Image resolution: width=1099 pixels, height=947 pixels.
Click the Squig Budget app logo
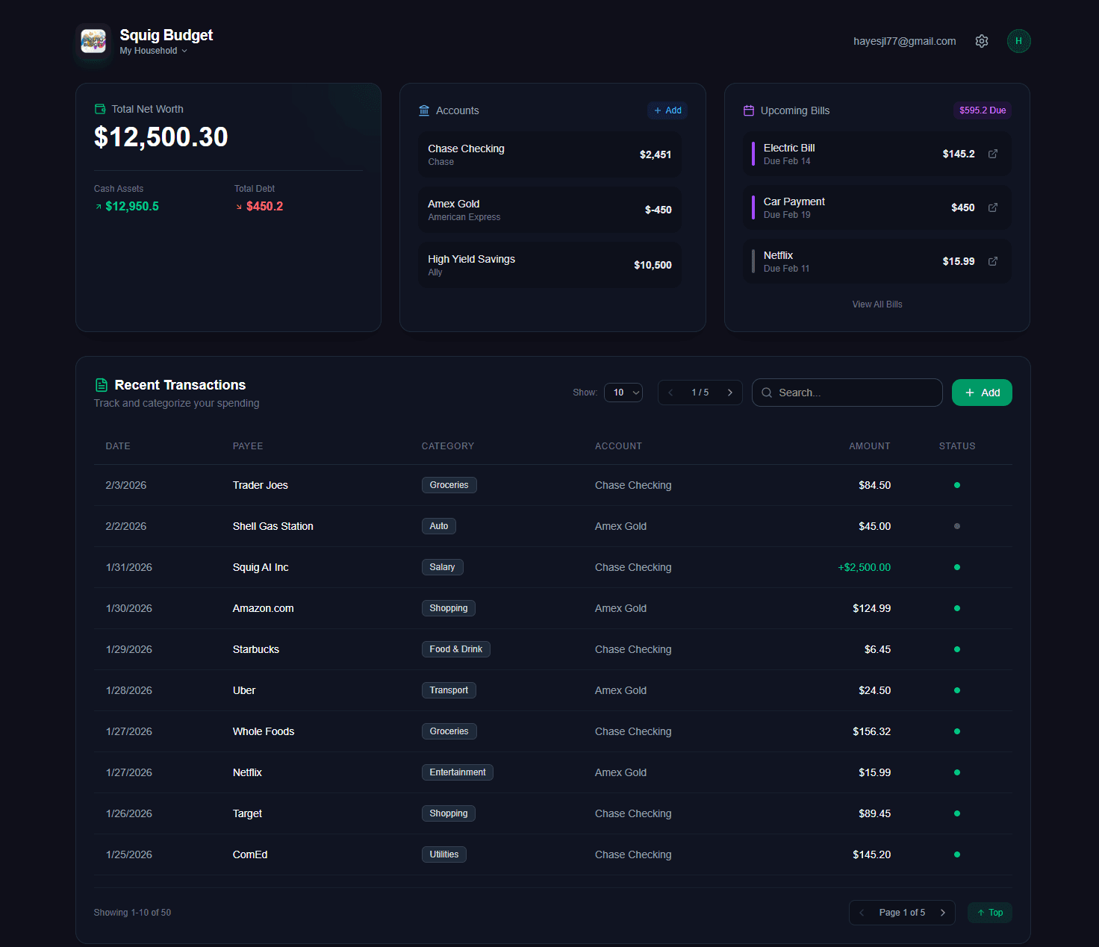coord(93,41)
